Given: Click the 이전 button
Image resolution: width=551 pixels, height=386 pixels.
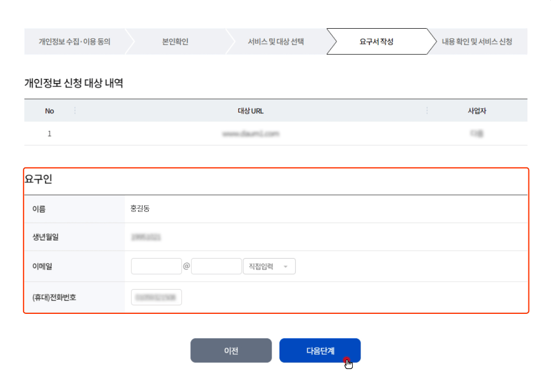Looking at the screenshot, I should pos(231,350).
